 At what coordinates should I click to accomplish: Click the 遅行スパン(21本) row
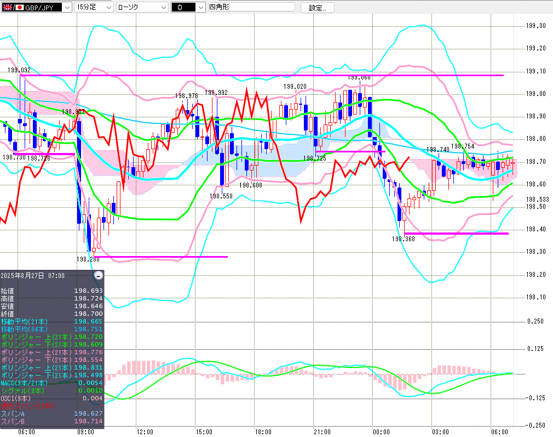pyautogui.click(x=52, y=406)
